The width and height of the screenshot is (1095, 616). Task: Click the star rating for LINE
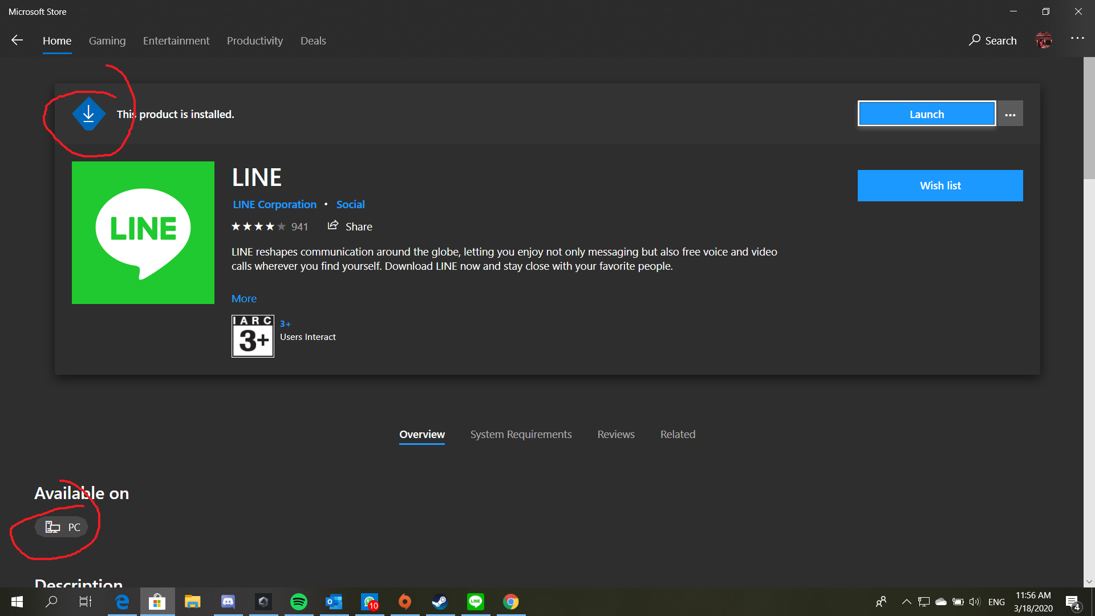(258, 226)
